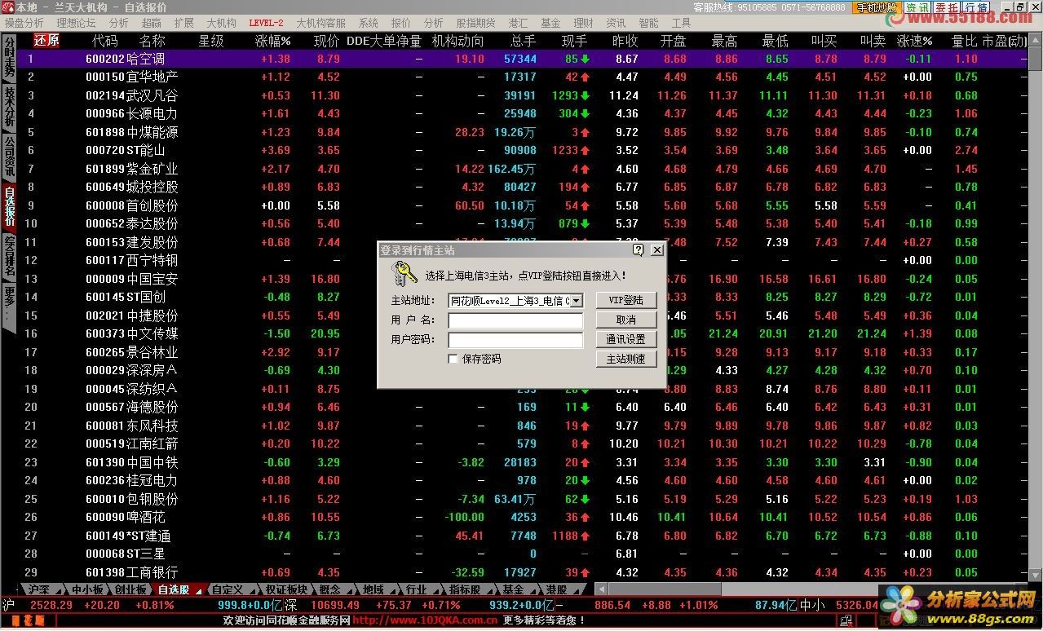Open the 大机构 menu
The width and height of the screenshot is (1043, 631).
click(x=221, y=23)
